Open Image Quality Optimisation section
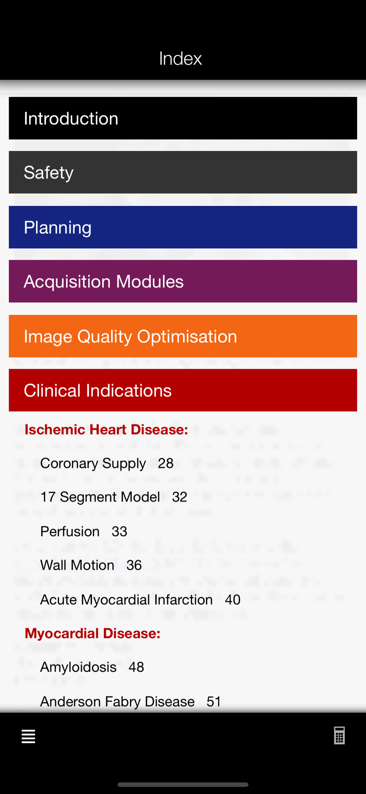366x794 pixels. point(183,336)
